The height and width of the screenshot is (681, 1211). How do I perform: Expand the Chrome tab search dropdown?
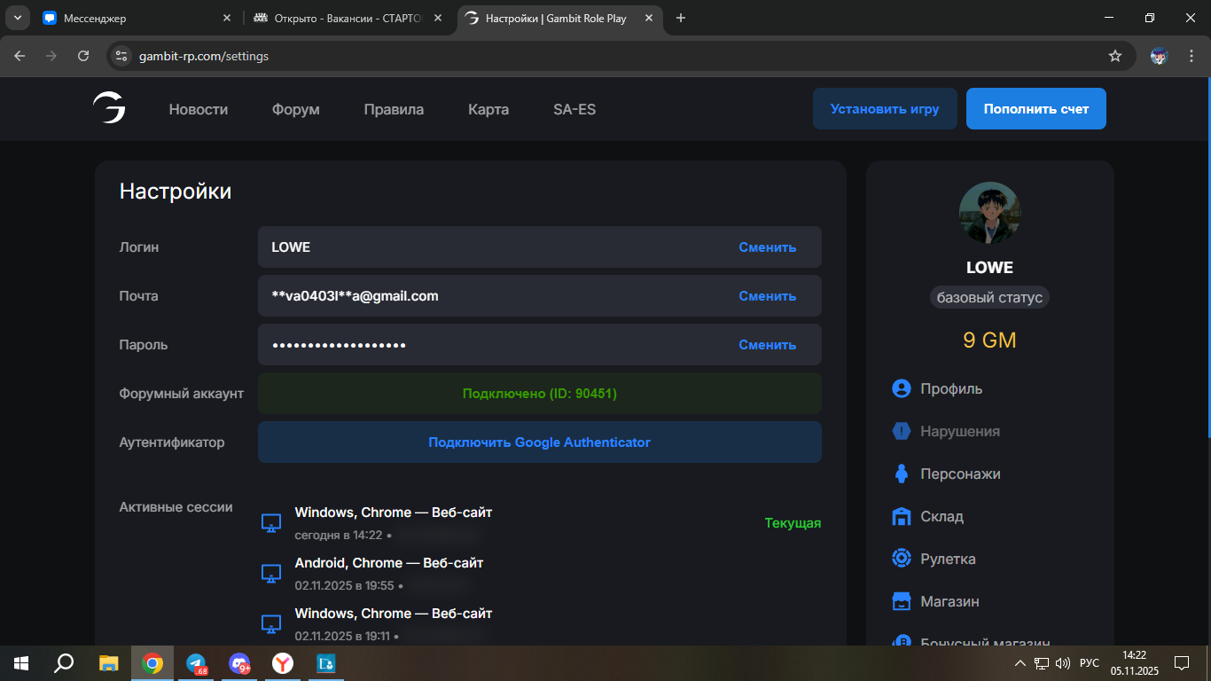(17, 18)
